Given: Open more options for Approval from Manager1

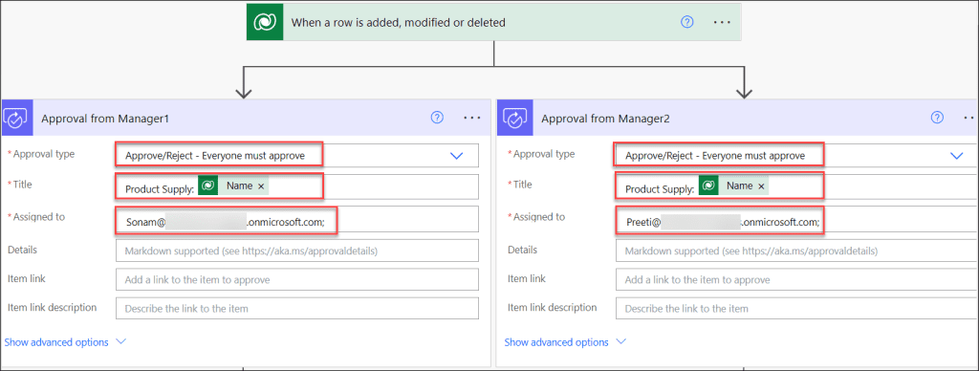Looking at the screenshot, I should pyautogui.click(x=472, y=118).
